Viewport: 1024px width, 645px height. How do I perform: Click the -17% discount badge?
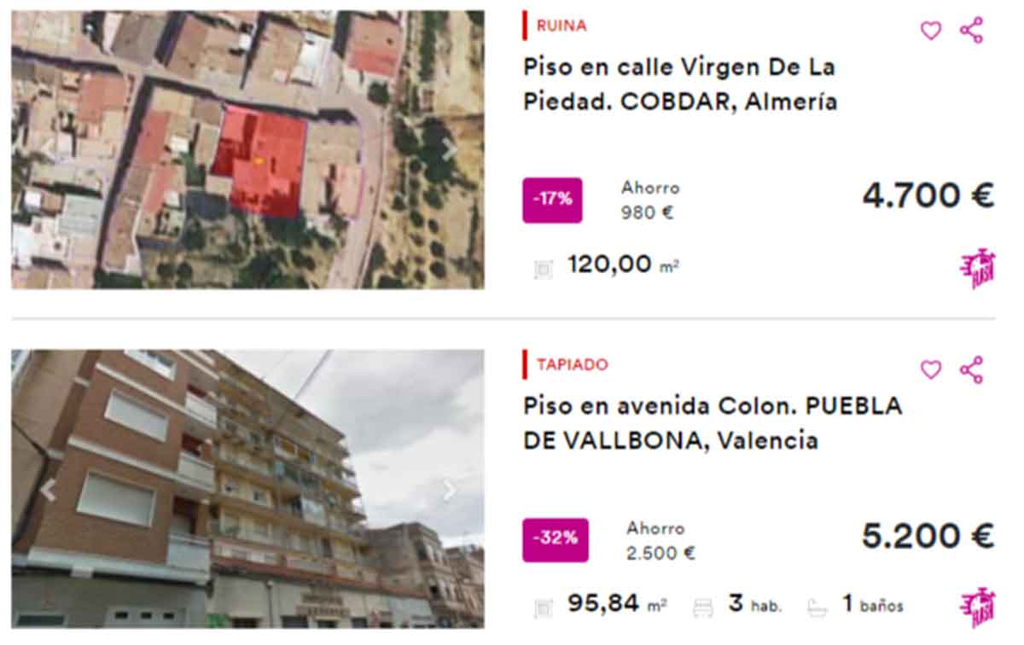[x=552, y=200]
